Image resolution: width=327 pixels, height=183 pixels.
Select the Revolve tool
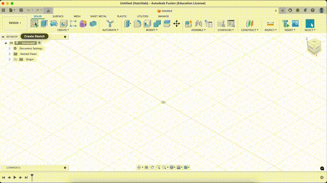[54, 24]
